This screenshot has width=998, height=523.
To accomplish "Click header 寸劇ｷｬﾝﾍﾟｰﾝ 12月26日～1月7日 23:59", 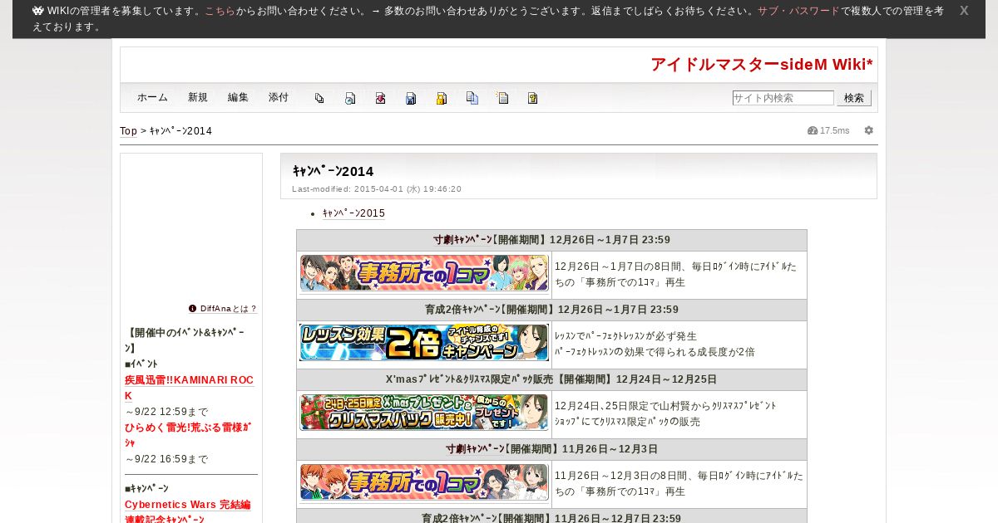I will click(x=551, y=240).
